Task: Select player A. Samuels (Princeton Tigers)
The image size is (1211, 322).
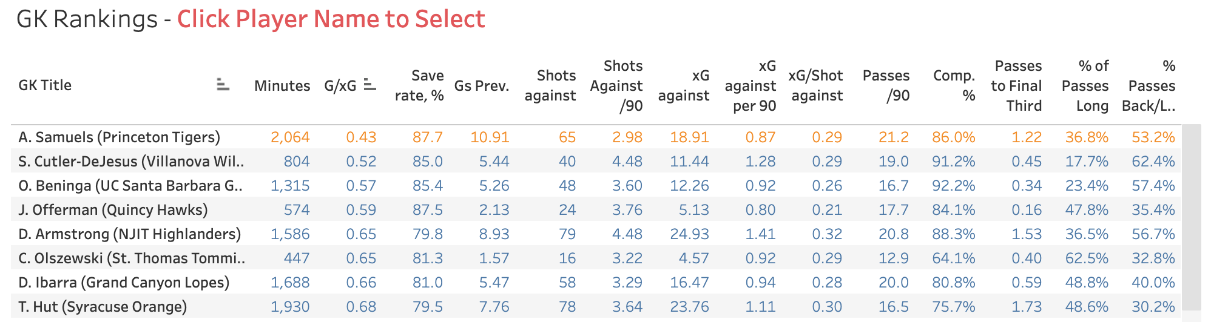Action: [x=119, y=137]
